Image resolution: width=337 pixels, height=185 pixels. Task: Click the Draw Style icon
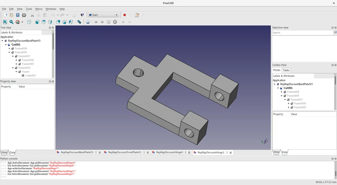(x=18, y=22)
